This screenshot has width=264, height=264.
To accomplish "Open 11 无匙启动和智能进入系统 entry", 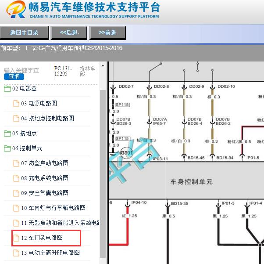I will (60, 223).
